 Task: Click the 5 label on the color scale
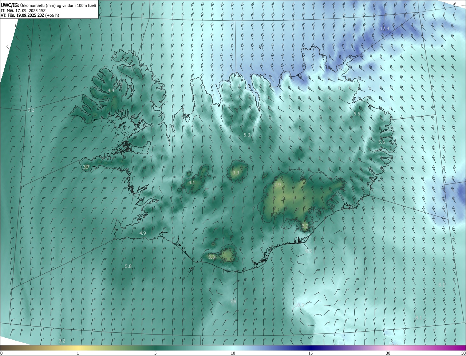click(x=155, y=353)
